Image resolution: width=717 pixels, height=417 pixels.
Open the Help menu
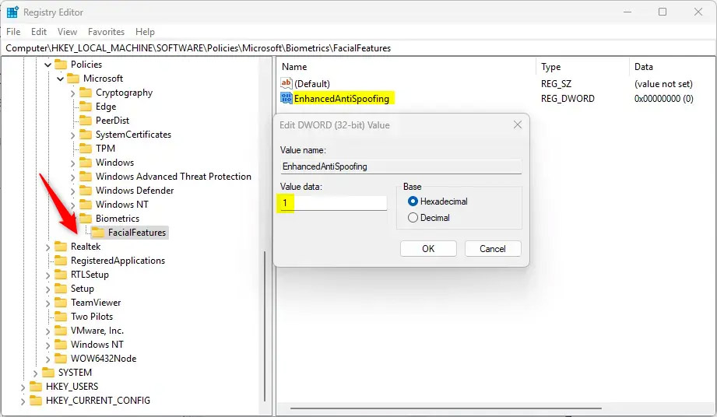click(145, 32)
